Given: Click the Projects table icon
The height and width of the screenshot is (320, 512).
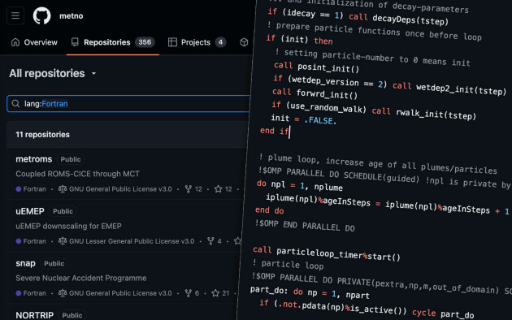Looking at the screenshot, I should click(172, 42).
